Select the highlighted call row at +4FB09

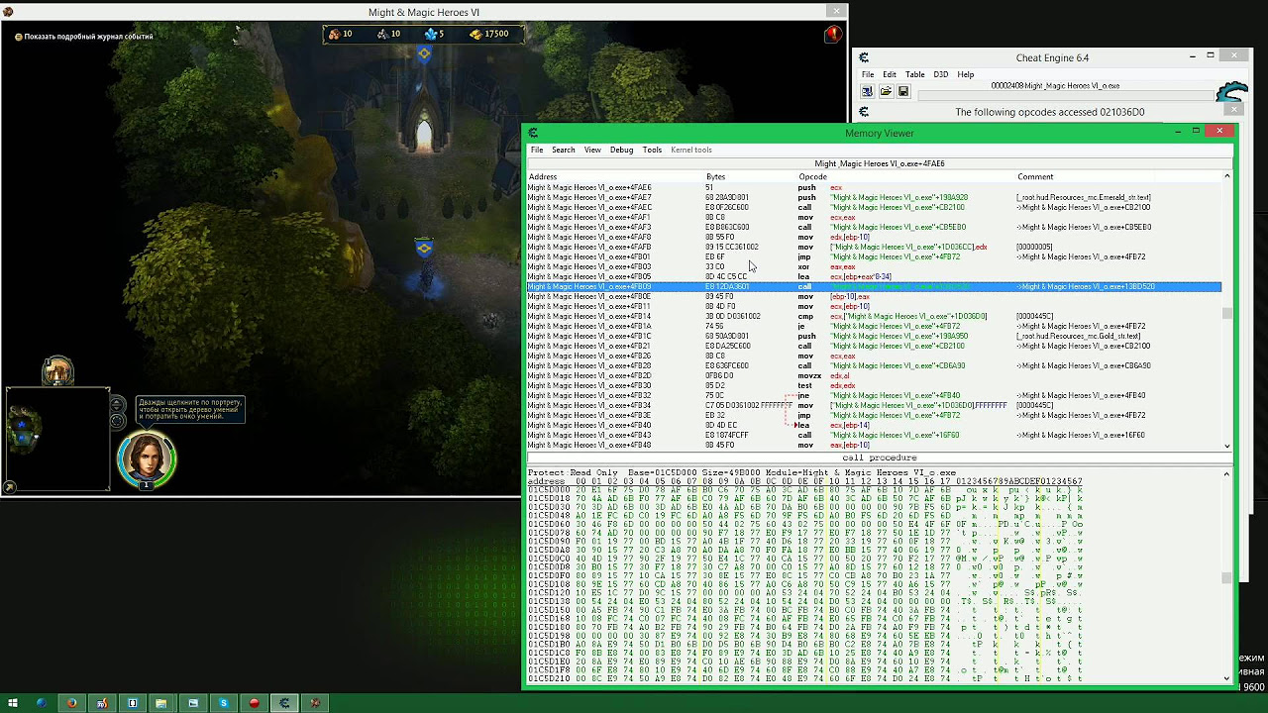tap(874, 286)
